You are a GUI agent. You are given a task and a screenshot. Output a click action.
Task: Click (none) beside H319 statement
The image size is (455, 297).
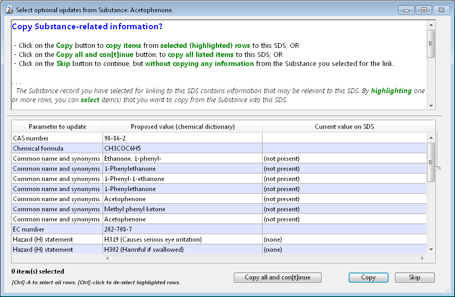(x=344, y=240)
